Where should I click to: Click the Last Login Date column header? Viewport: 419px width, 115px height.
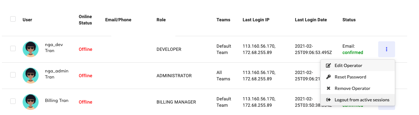(311, 20)
